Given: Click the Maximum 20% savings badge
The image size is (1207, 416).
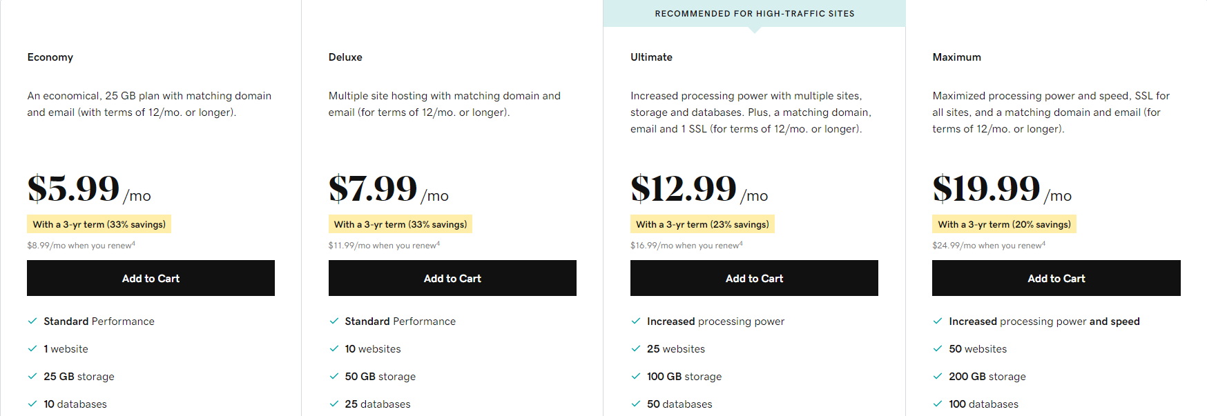Looking at the screenshot, I should [x=1004, y=224].
